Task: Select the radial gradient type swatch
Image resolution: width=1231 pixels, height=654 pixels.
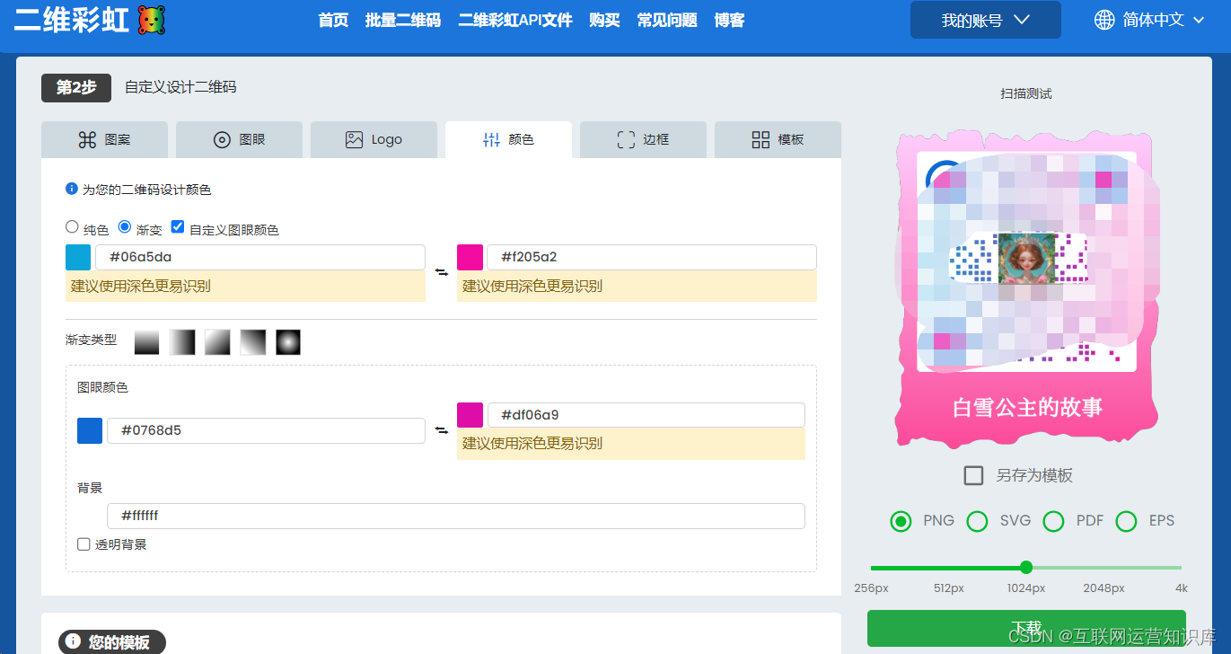Action: tap(288, 342)
